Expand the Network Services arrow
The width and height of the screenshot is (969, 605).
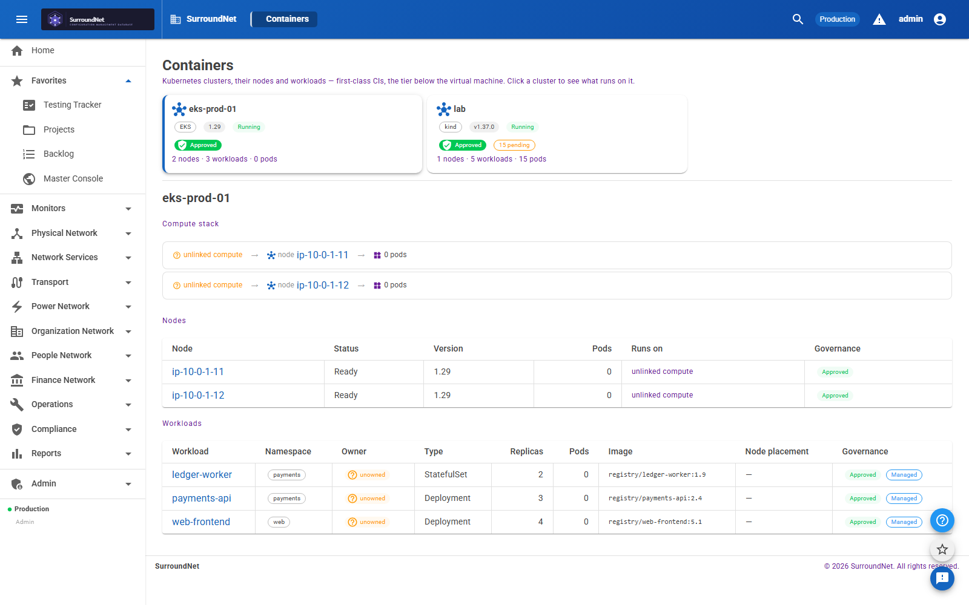click(x=128, y=258)
